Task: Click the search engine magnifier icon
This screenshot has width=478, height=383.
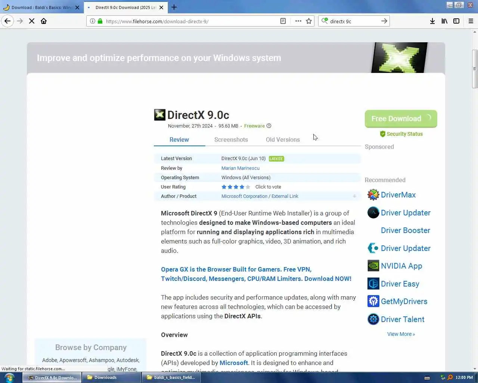Action: tap(325, 21)
